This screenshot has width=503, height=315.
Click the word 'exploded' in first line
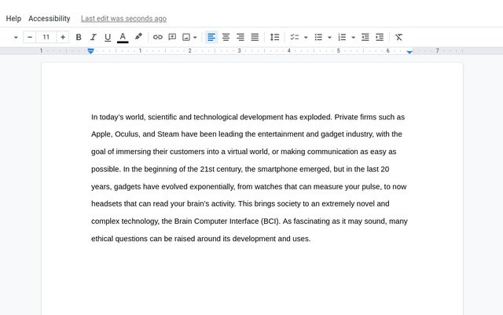(315, 117)
